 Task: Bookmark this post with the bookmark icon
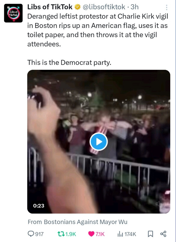(150, 234)
